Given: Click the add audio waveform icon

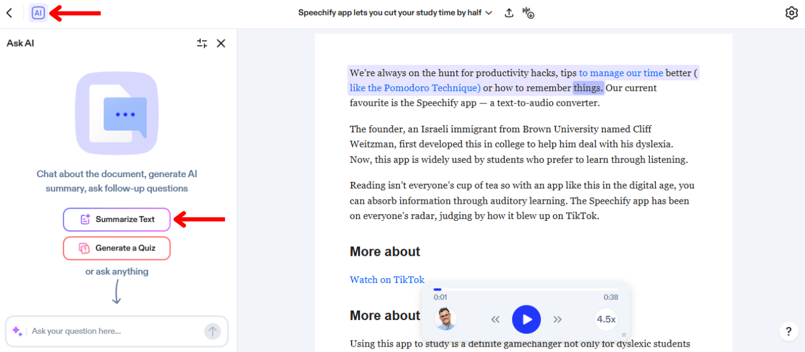Looking at the screenshot, I should pos(528,13).
